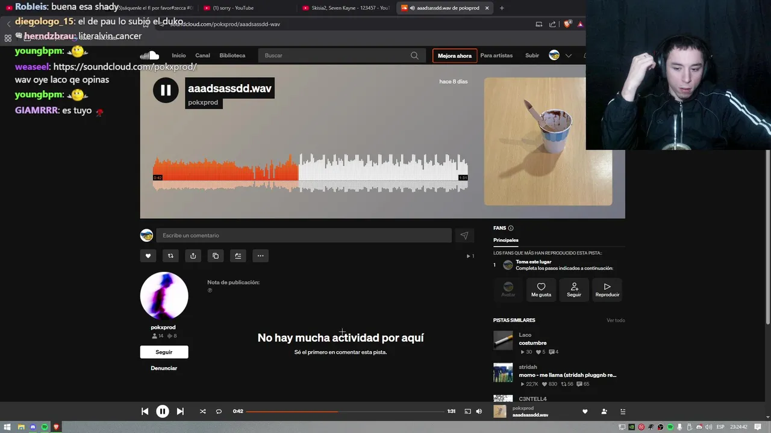771x433 pixels.
Task: Click the user avatar in the header
Action: tap(554, 55)
